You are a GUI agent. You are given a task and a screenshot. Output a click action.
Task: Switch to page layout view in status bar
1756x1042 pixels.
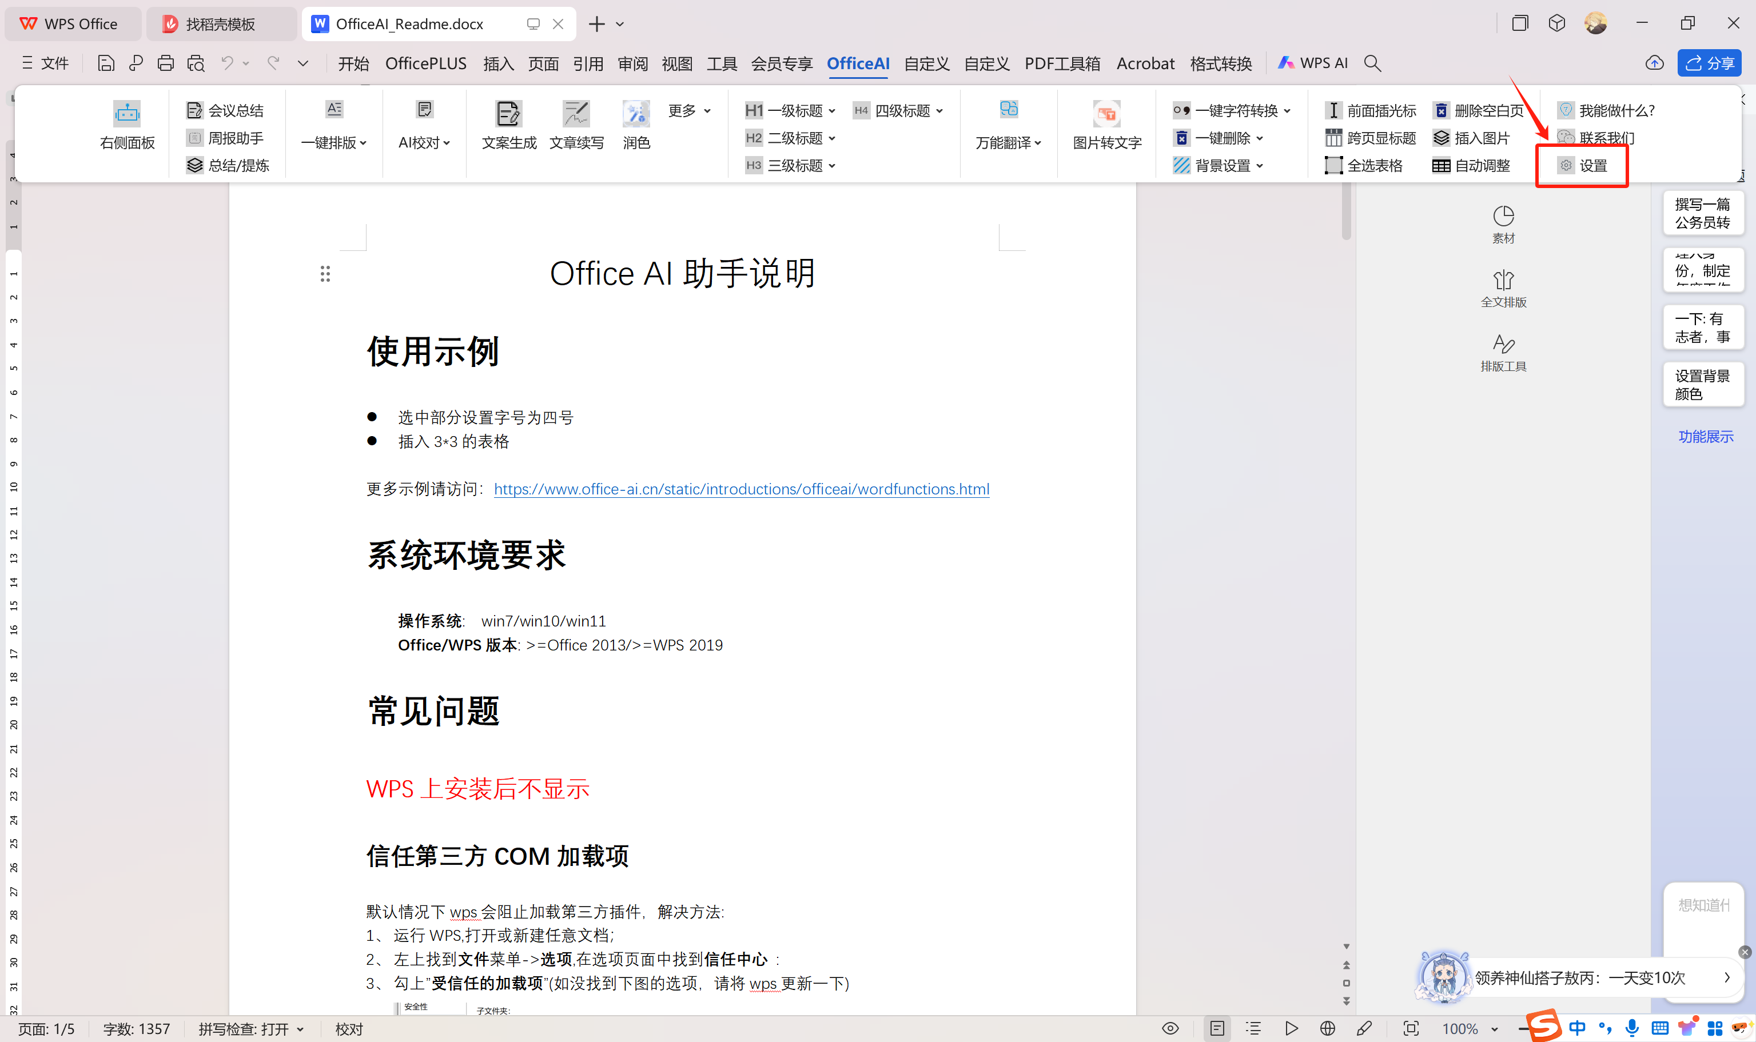1217,1029
